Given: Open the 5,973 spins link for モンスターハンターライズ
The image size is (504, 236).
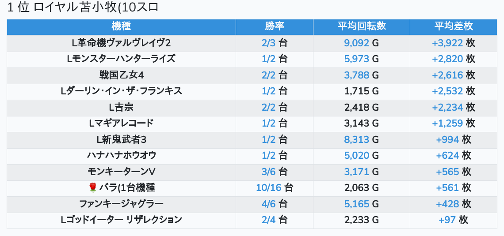Looking at the screenshot, I should pos(356,59).
